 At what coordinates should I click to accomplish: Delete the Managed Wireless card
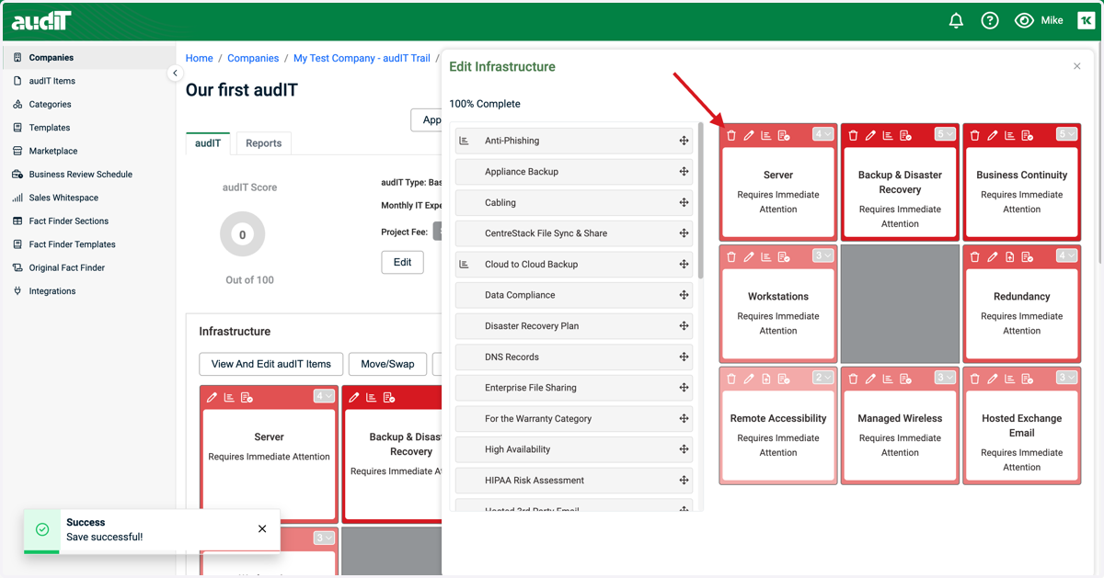click(853, 379)
